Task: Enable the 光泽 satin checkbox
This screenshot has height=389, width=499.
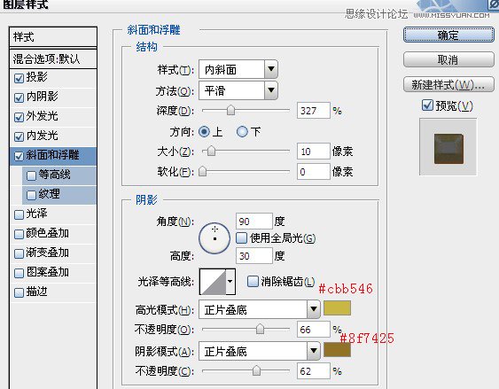Action: [19, 214]
